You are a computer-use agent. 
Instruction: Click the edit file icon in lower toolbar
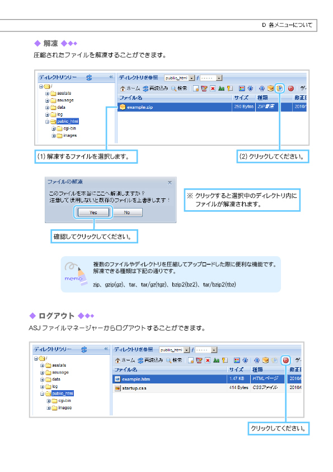[x=199, y=360]
